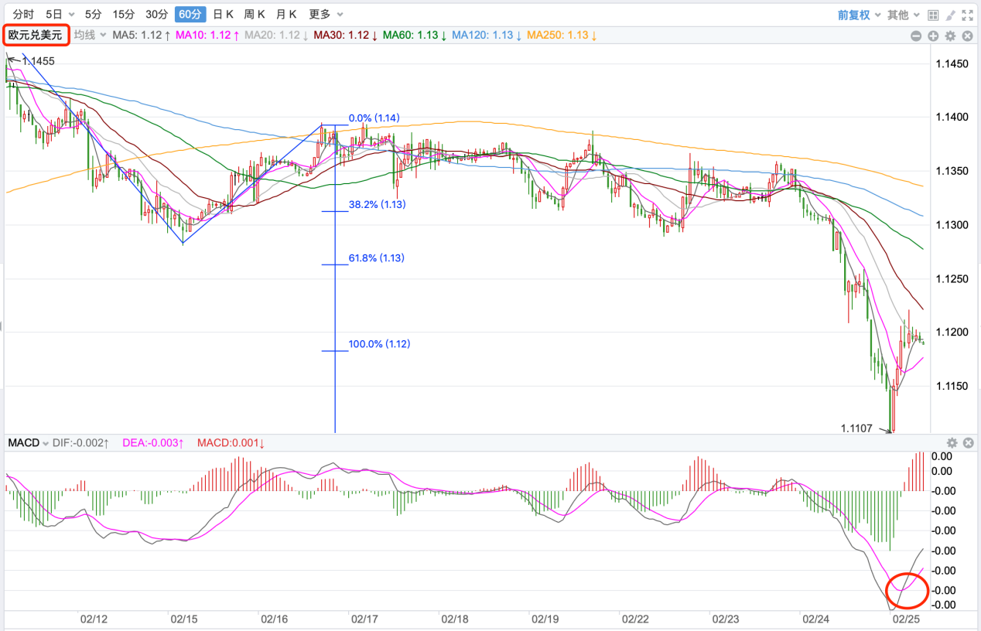Switch to 分时 time-sharing view
The width and height of the screenshot is (981, 631).
(x=23, y=14)
